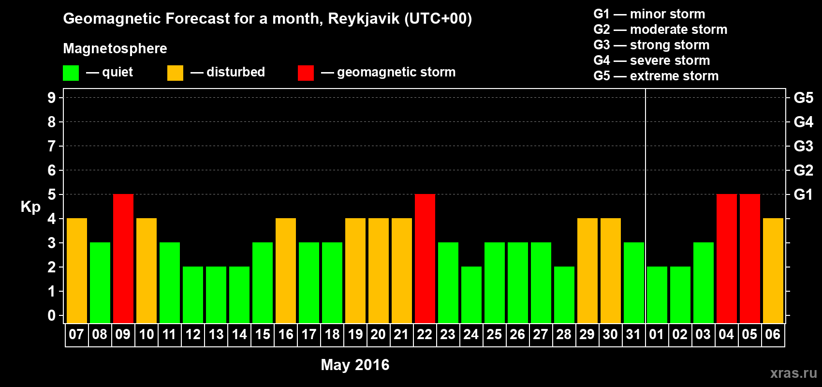The image size is (822, 387).
Task: Click the 'Kp' axis title
Action: click(x=30, y=207)
